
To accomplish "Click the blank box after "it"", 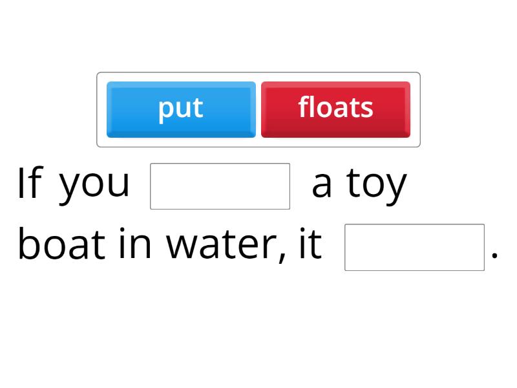I will click(414, 247).
